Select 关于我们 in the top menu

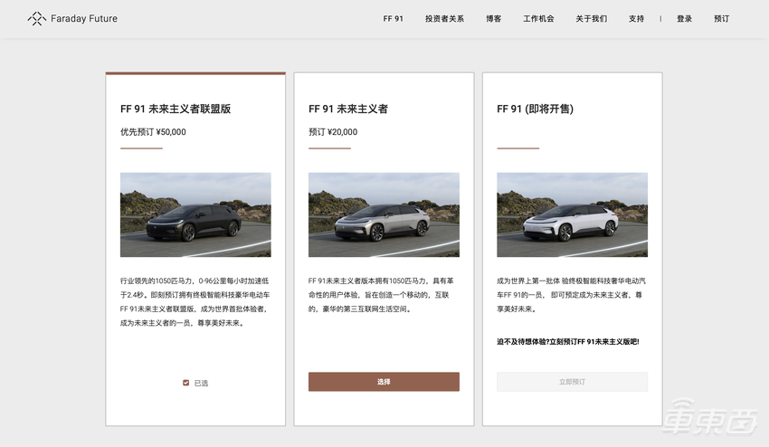[x=592, y=19]
